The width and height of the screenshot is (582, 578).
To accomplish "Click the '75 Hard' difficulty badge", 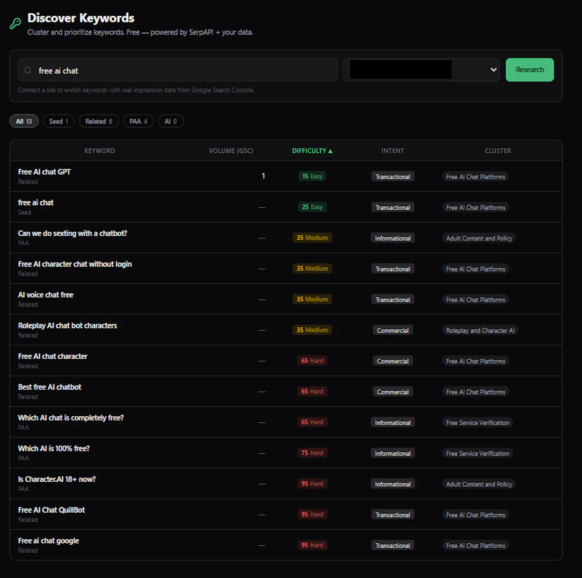I will pyautogui.click(x=312, y=453).
